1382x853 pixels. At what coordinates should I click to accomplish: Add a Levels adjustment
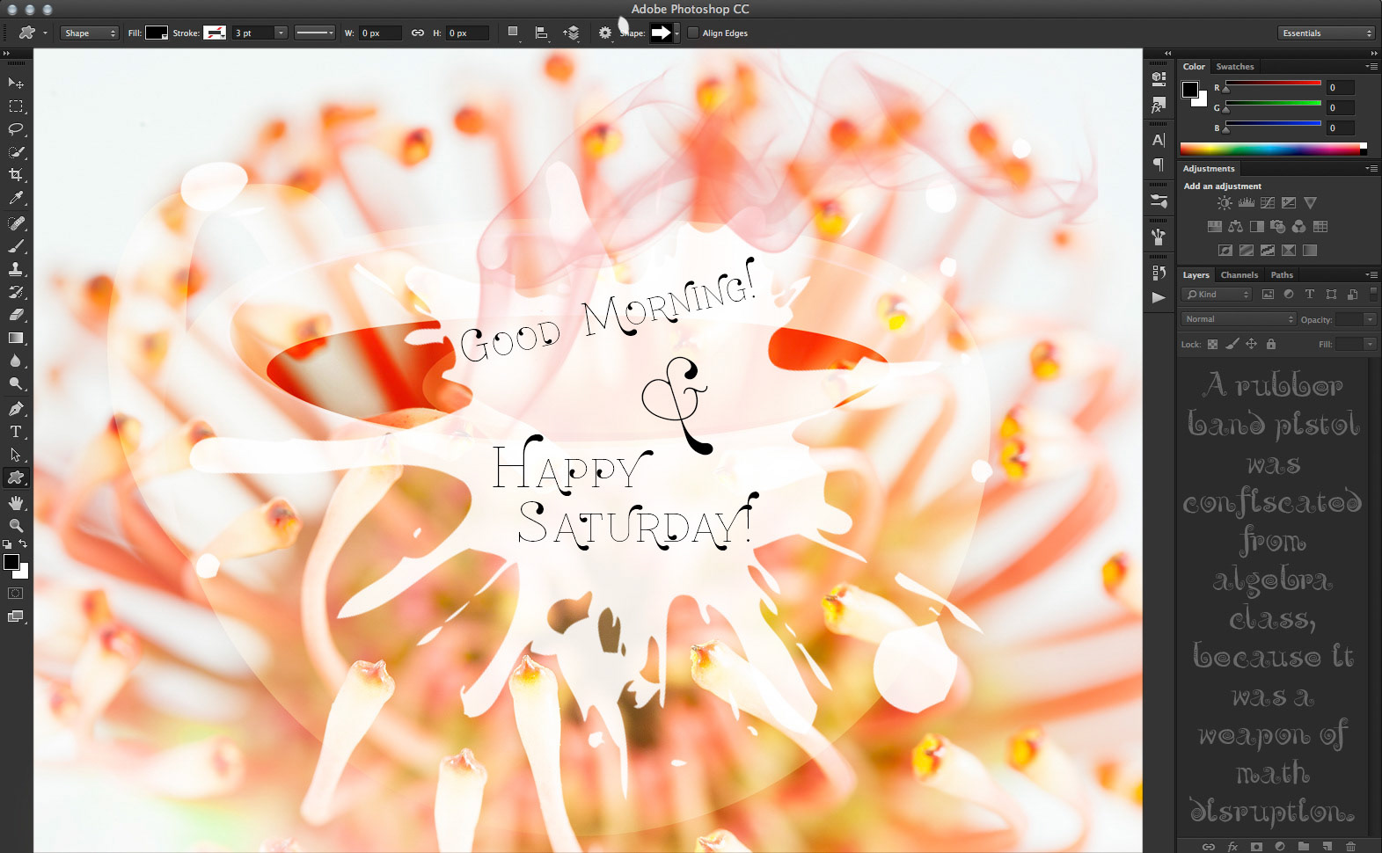point(1246,203)
